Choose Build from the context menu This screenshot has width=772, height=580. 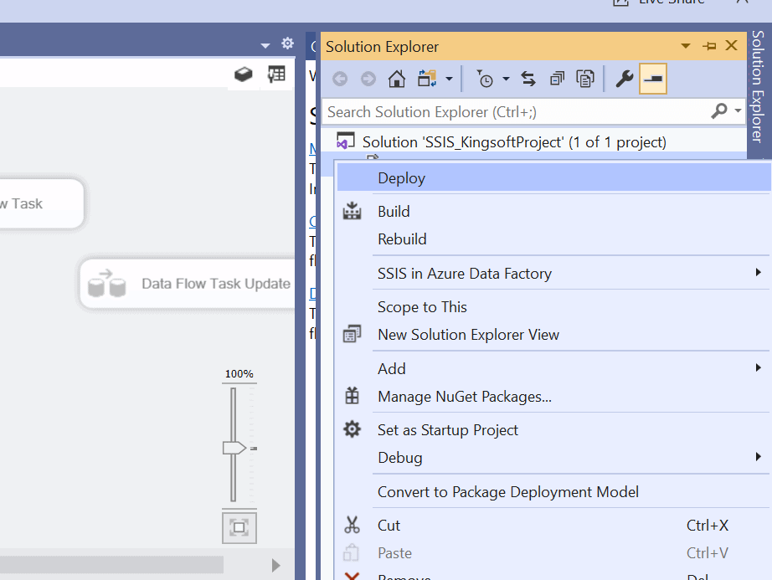pyautogui.click(x=554, y=212)
